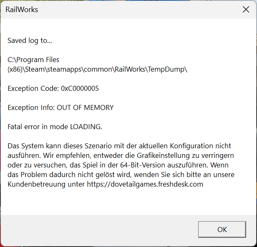Screen dimensions: 257x247
Task: Click the word 'Kundenbetreuung'
Action: point(36,184)
